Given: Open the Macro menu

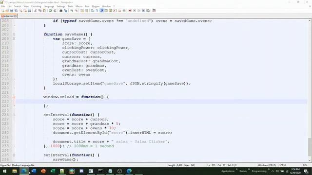Looking at the screenshot, I should pyautogui.click(x=79, y=6).
